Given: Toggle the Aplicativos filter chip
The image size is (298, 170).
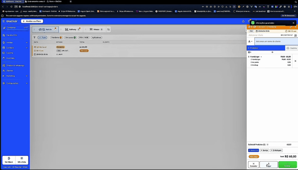Looking at the screenshot, I should coord(97,37).
